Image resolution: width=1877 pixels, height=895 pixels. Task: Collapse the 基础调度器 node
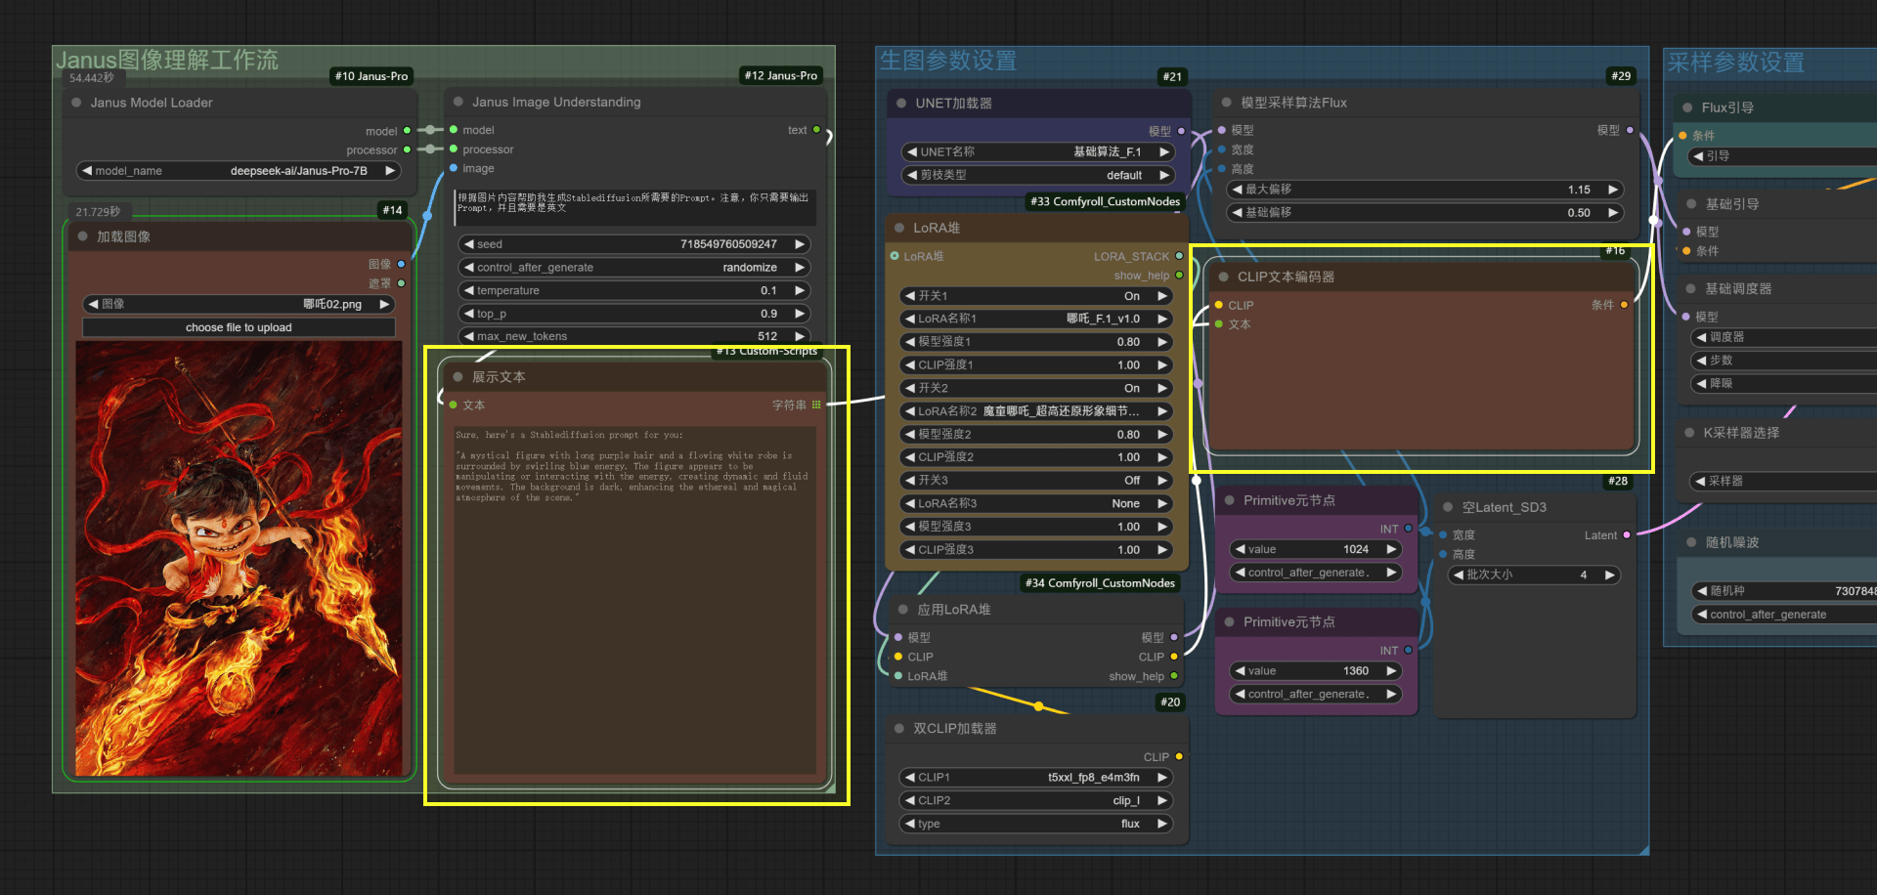click(x=1690, y=289)
